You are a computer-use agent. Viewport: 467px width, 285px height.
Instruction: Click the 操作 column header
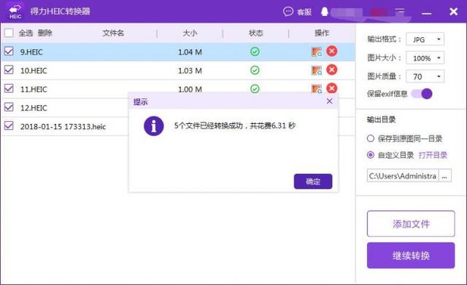[322, 33]
